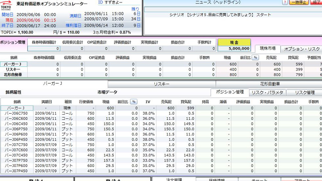Click the TOPIX value 1,100.00
The image size is (322, 181).
[26, 33]
